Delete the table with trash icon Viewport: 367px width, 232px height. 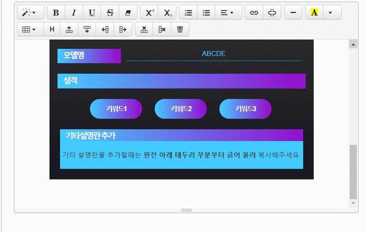tap(180, 29)
